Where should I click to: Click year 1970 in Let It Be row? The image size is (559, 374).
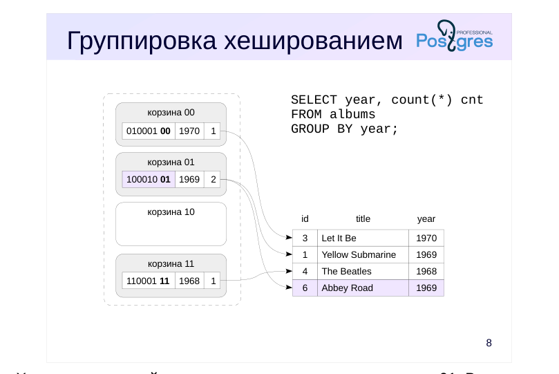click(426, 239)
